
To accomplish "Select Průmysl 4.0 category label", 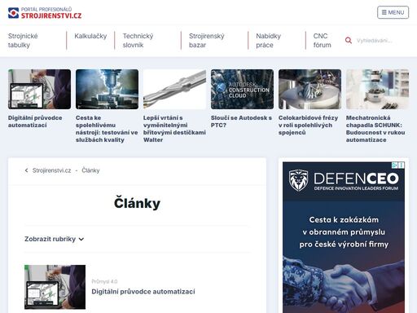I will (104, 281).
